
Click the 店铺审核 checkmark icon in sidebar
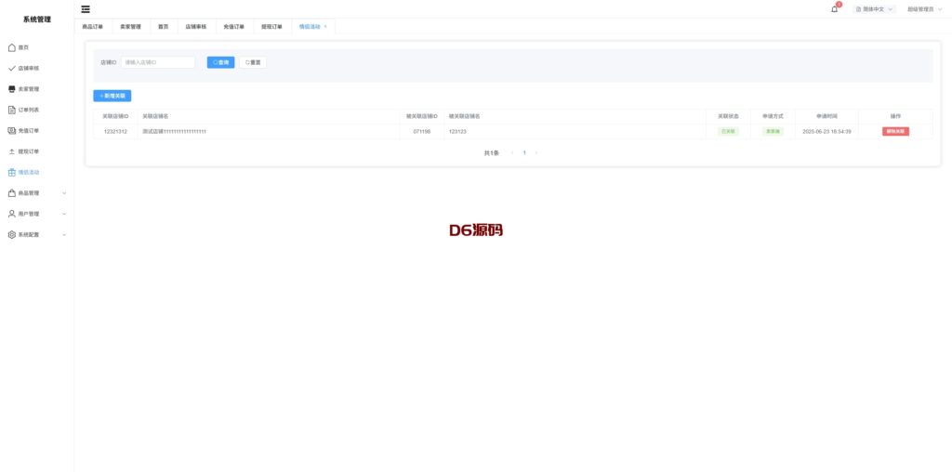coord(12,68)
